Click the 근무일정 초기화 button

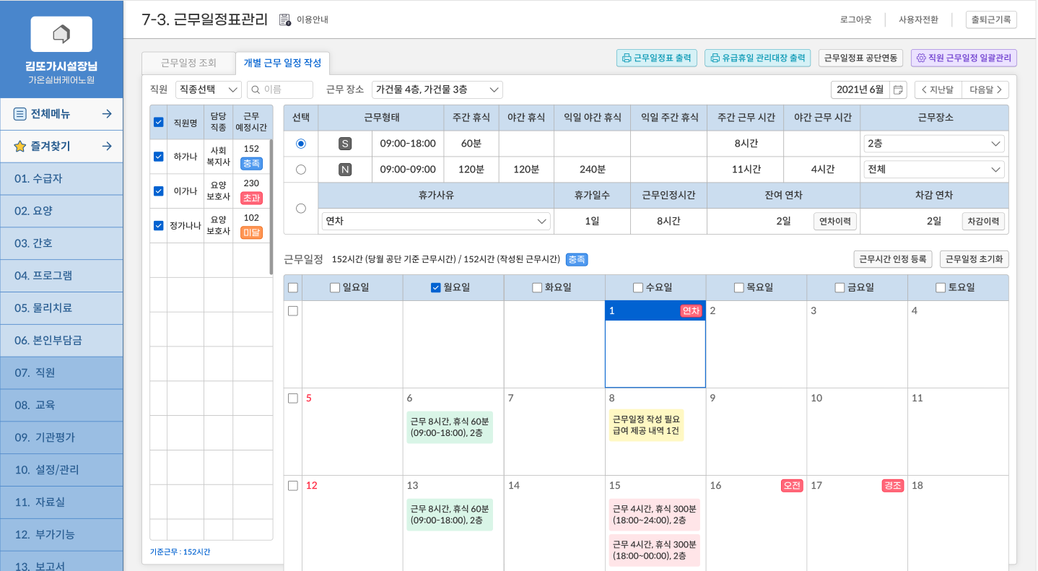pyautogui.click(x=974, y=259)
